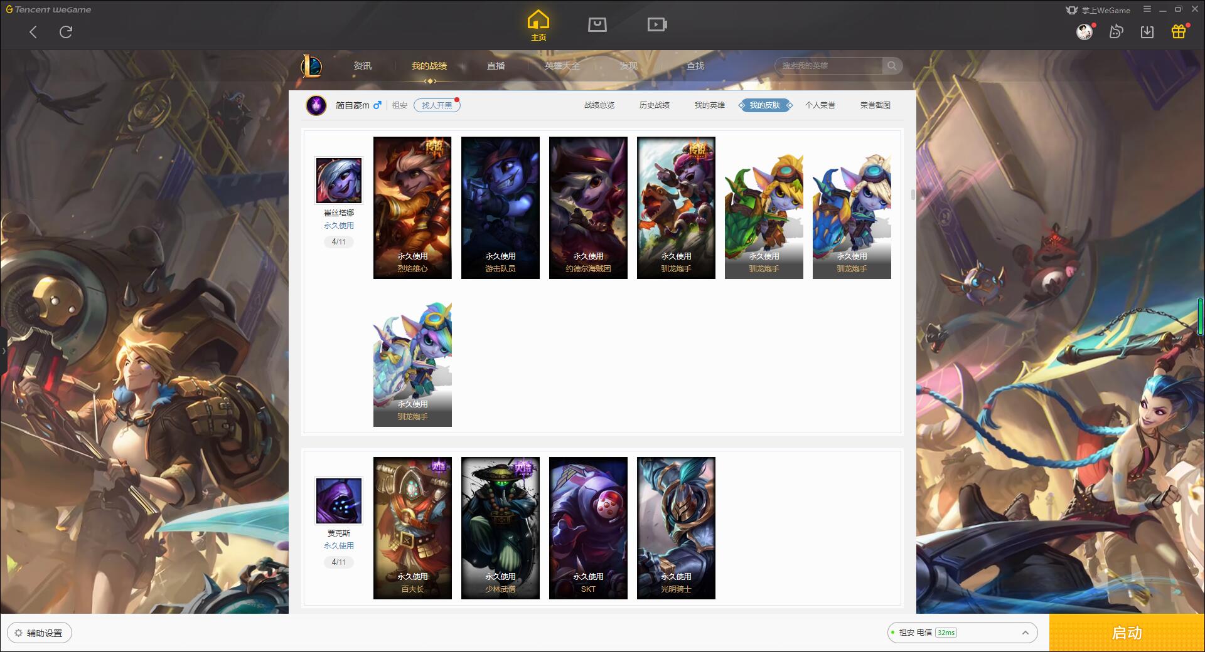1205x652 pixels.
Task: Open the gift box icon
Action: click(x=1179, y=31)
